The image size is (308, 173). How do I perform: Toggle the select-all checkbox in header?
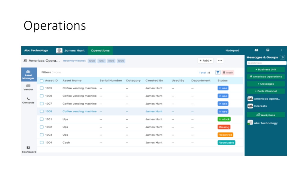coord(42,80)
